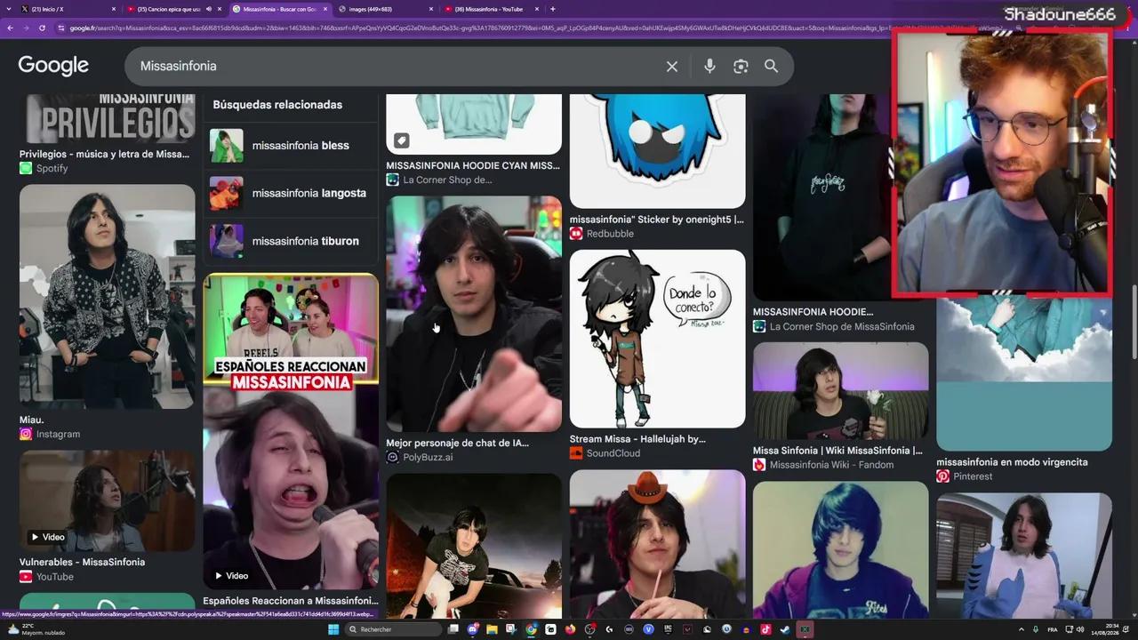The image size is (1138, 640).
Task: Open 'Privilegios' Spotify result title
Action: pyautogui.click(x=104, y=154)
